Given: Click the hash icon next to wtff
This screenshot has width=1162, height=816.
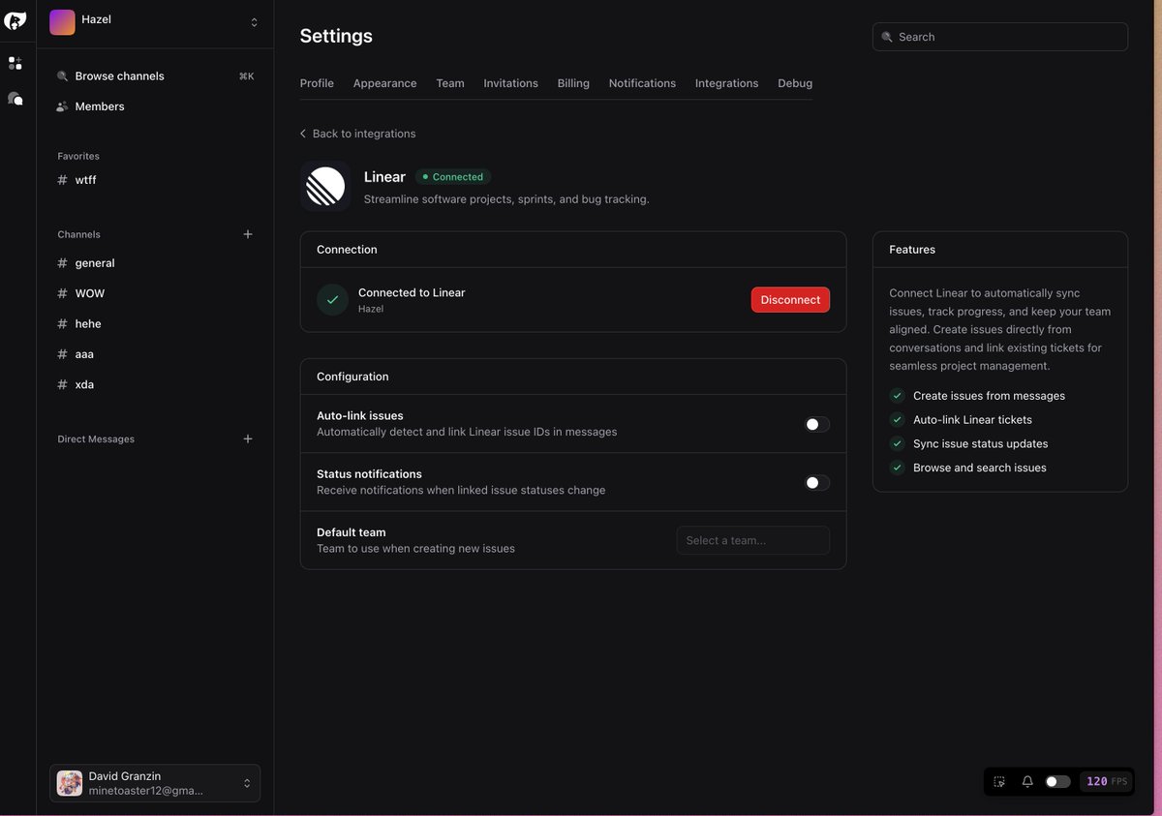Looking at the screenshot, I should point(63,180).
